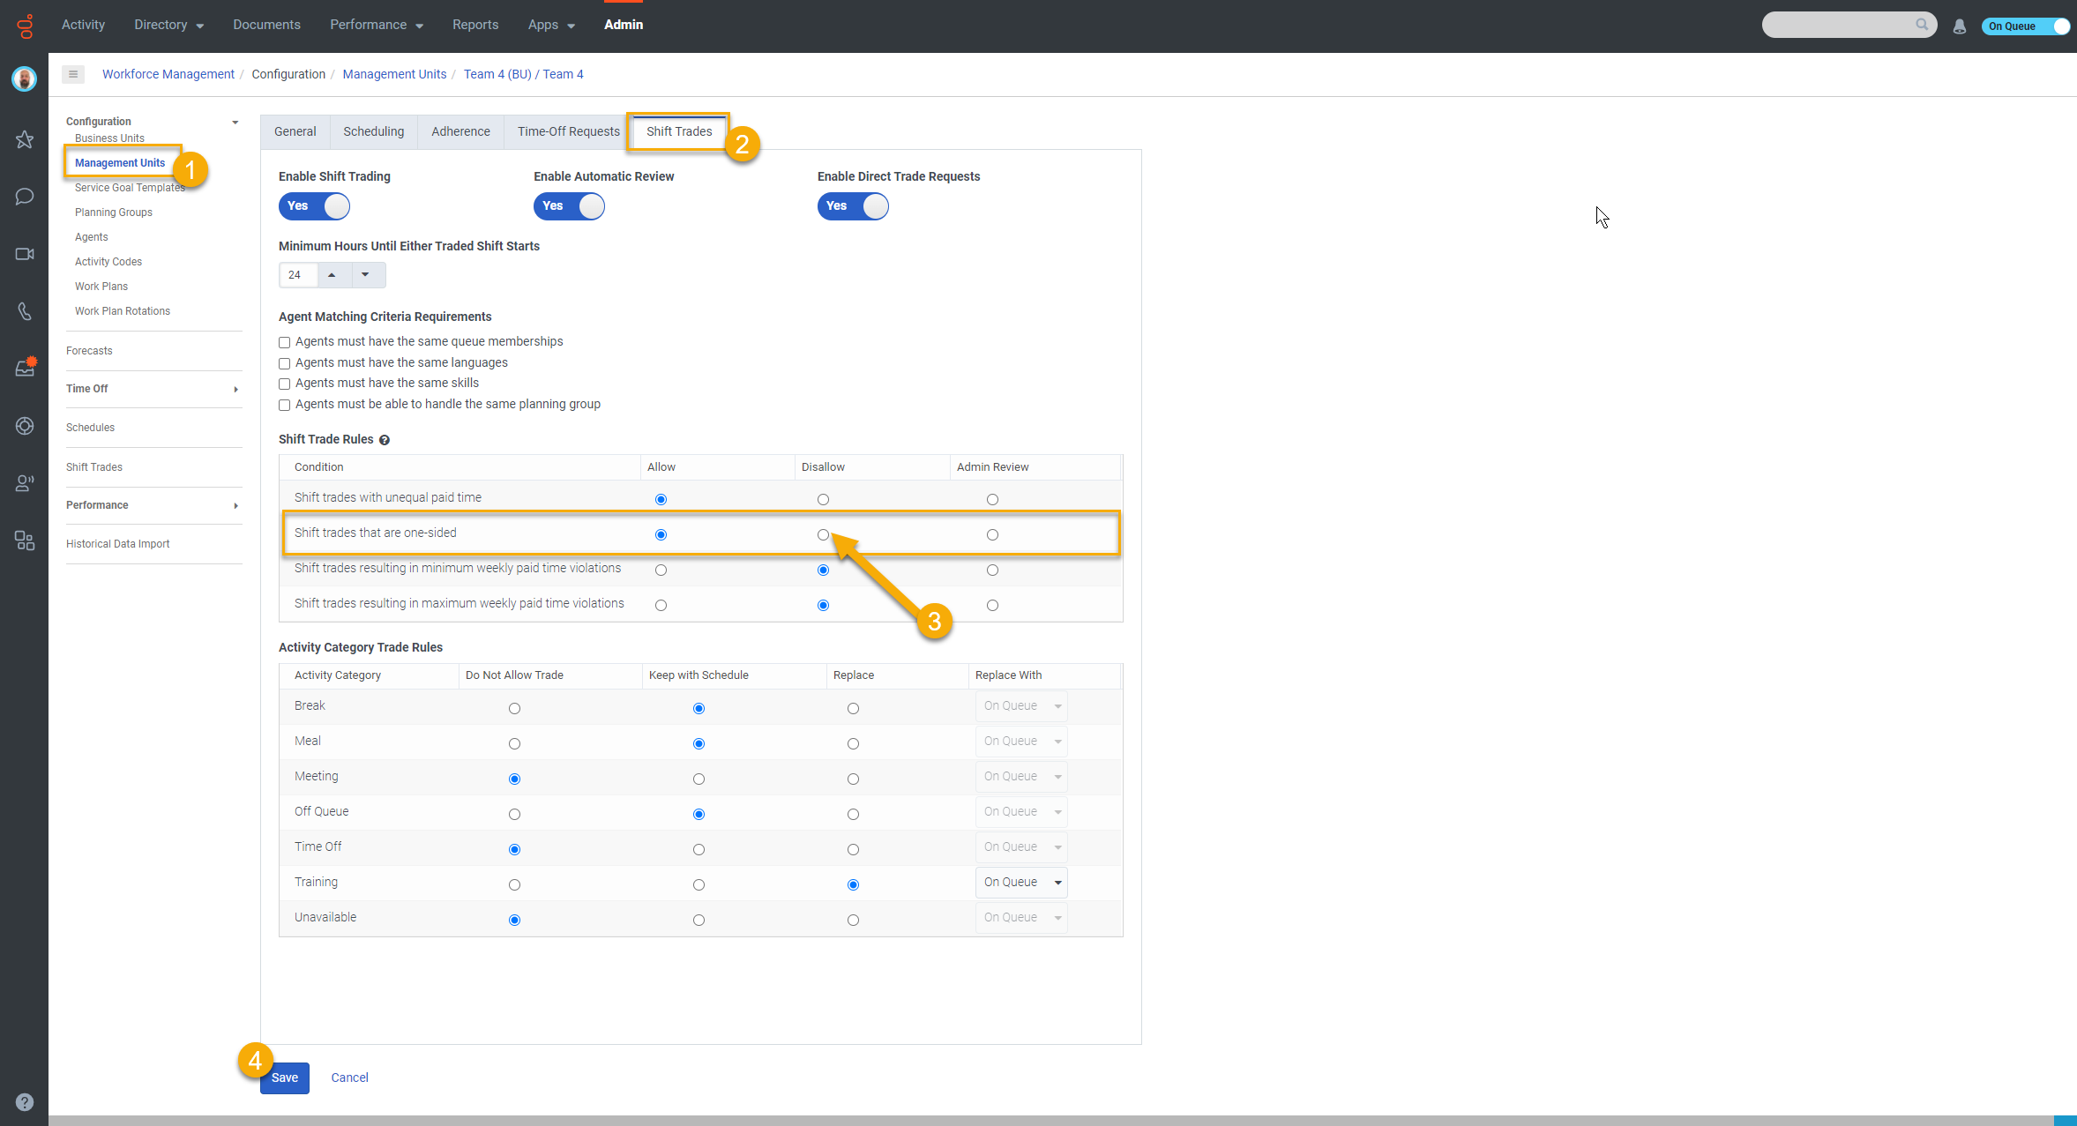Viewport: 2077px width, 1126px height.
Task: Open the inbox icon with notification dot
Action: coord(25,368)
